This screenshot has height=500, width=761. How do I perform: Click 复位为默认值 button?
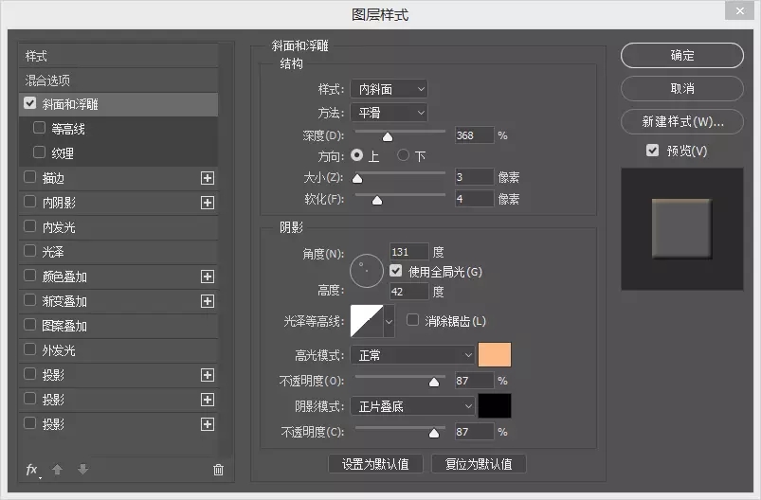(x=479, y=464)
